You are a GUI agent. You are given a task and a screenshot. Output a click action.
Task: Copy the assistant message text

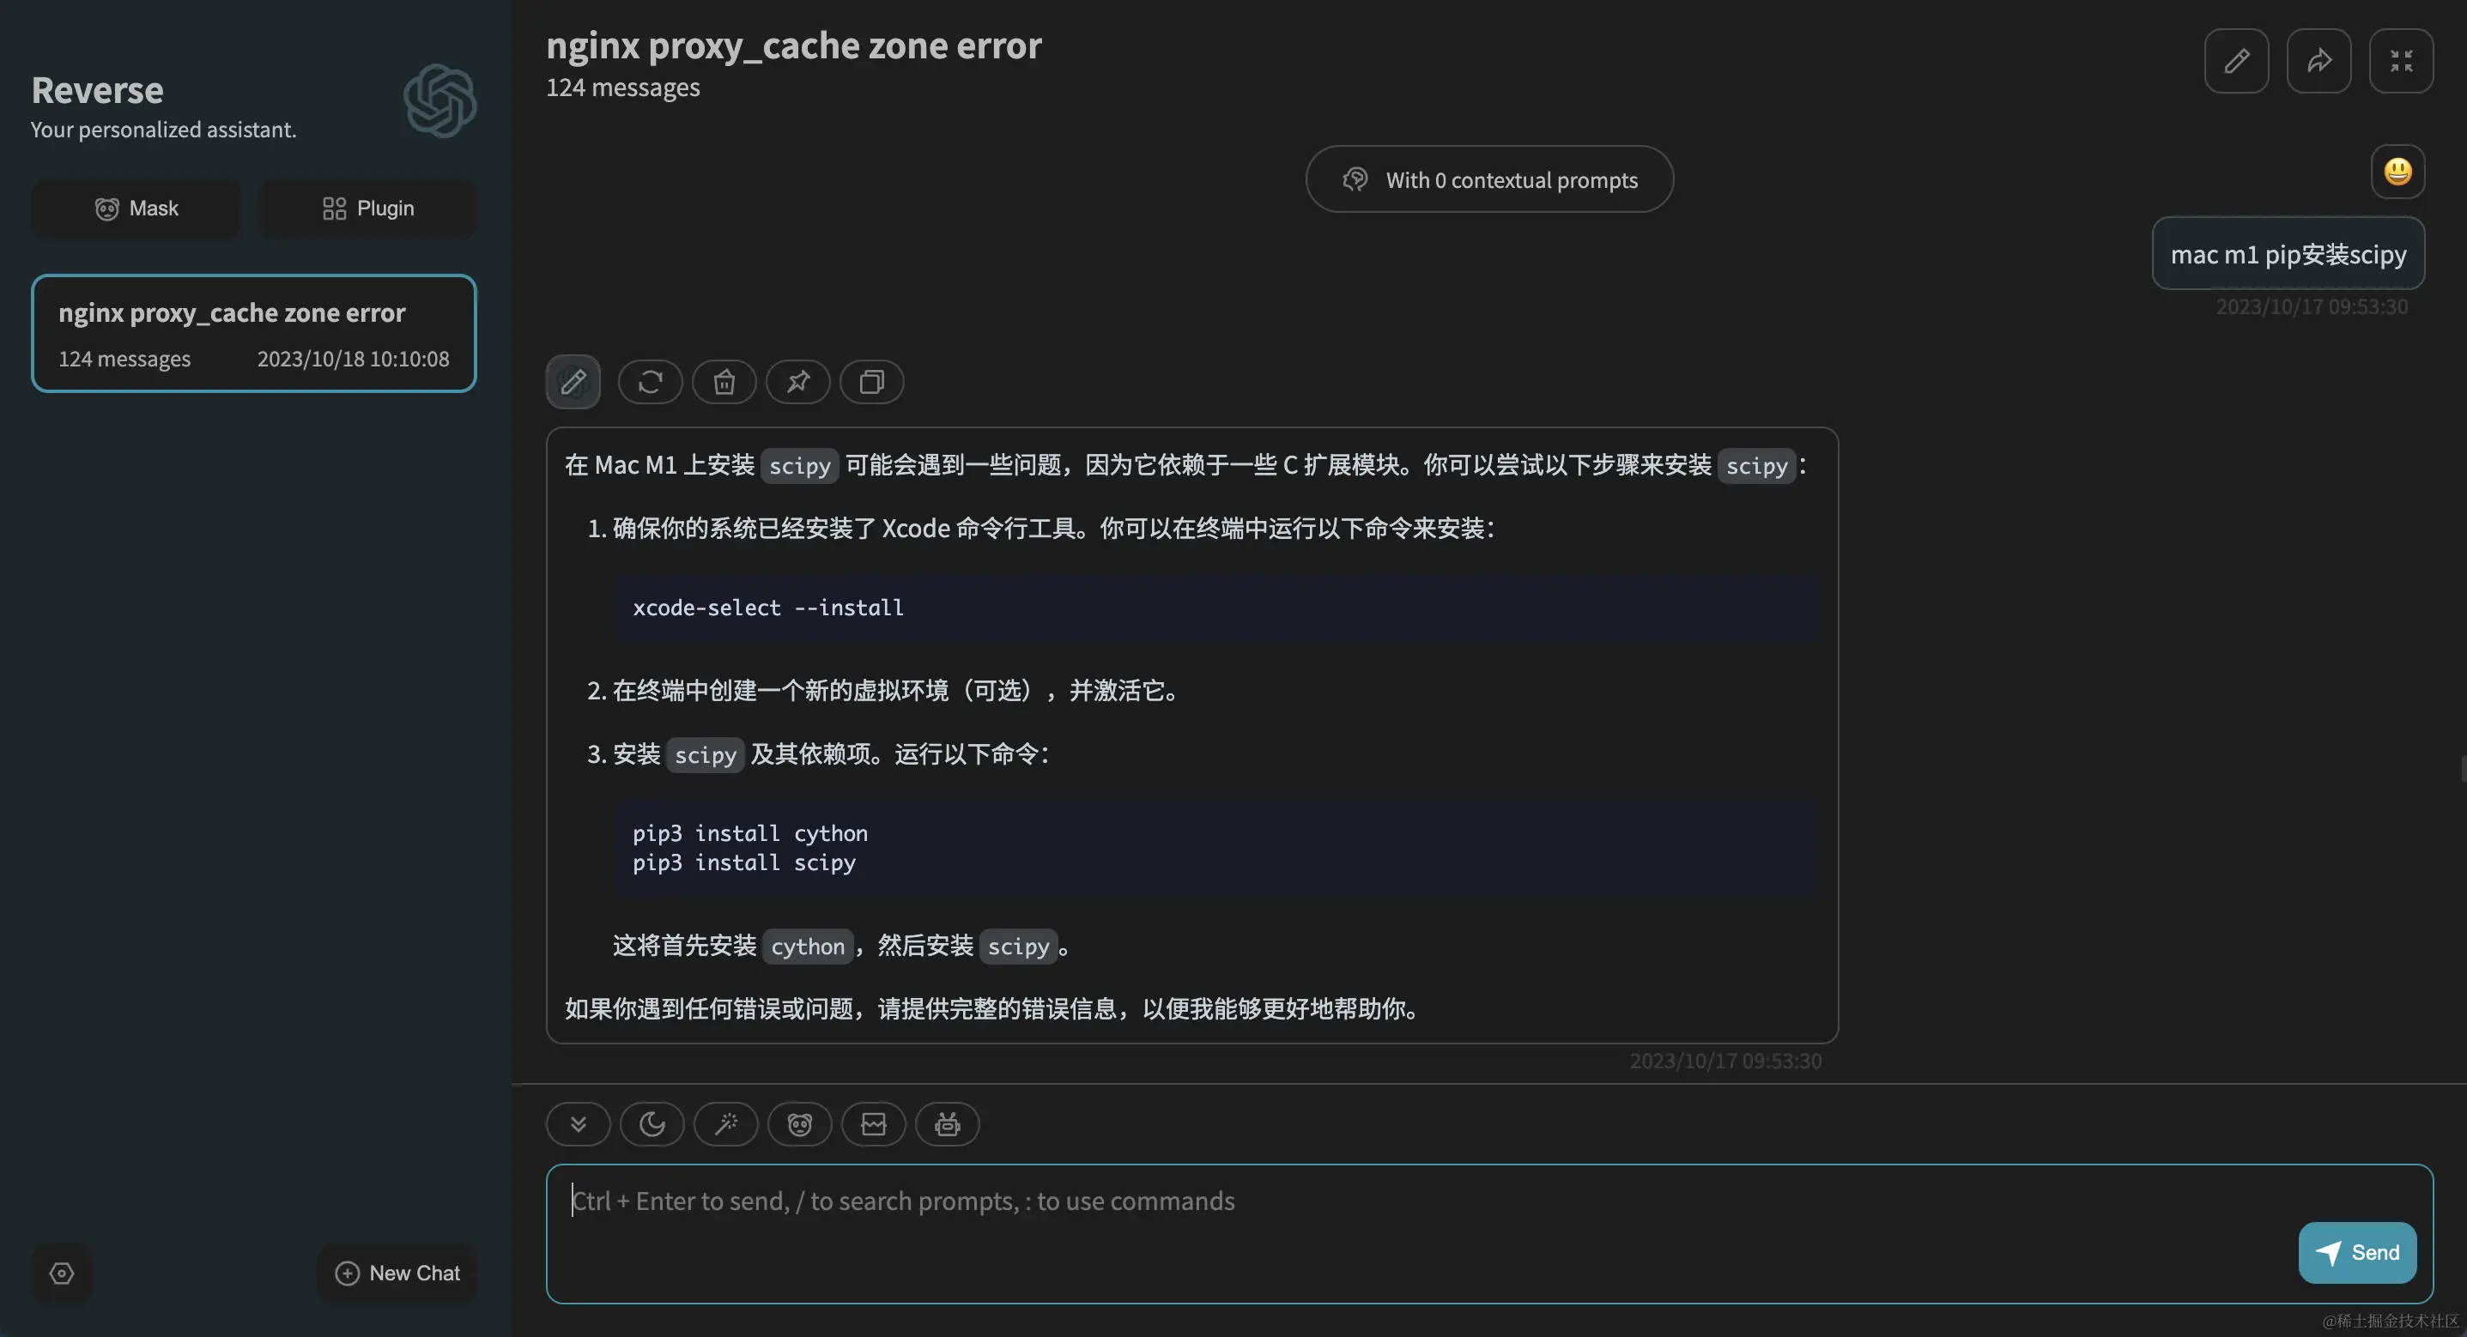tap(871, 382)
